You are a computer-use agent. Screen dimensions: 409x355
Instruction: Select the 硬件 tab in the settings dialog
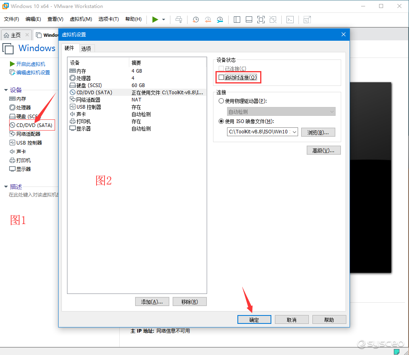[x=69, y=48]
